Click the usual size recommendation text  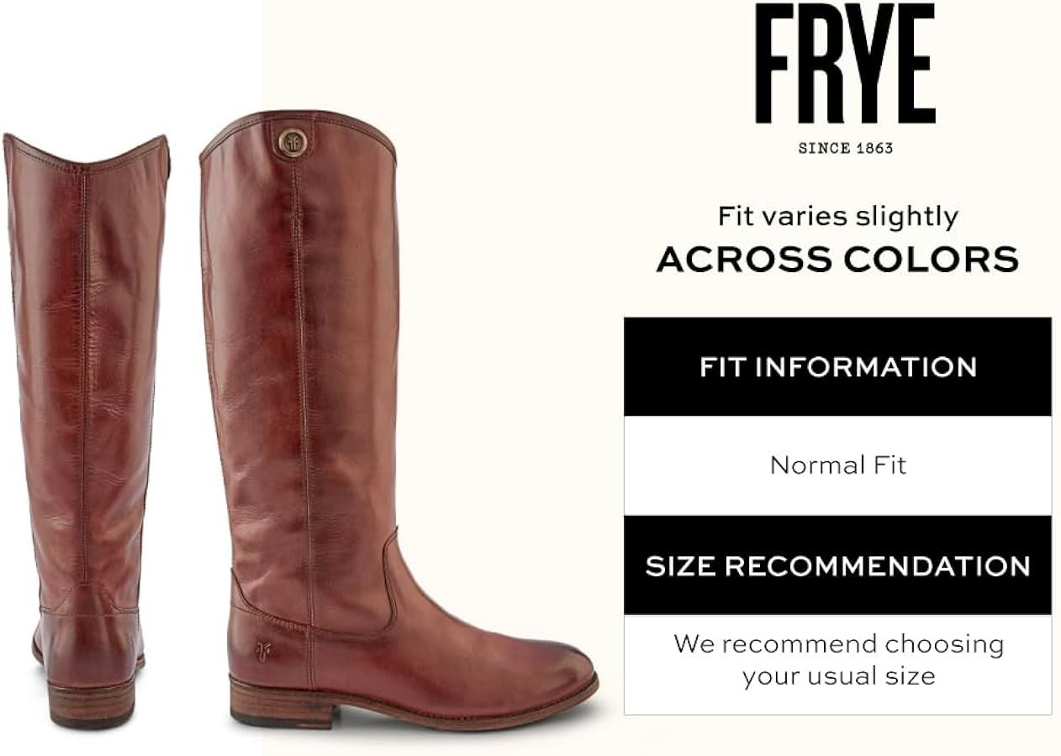click(837, 660)
